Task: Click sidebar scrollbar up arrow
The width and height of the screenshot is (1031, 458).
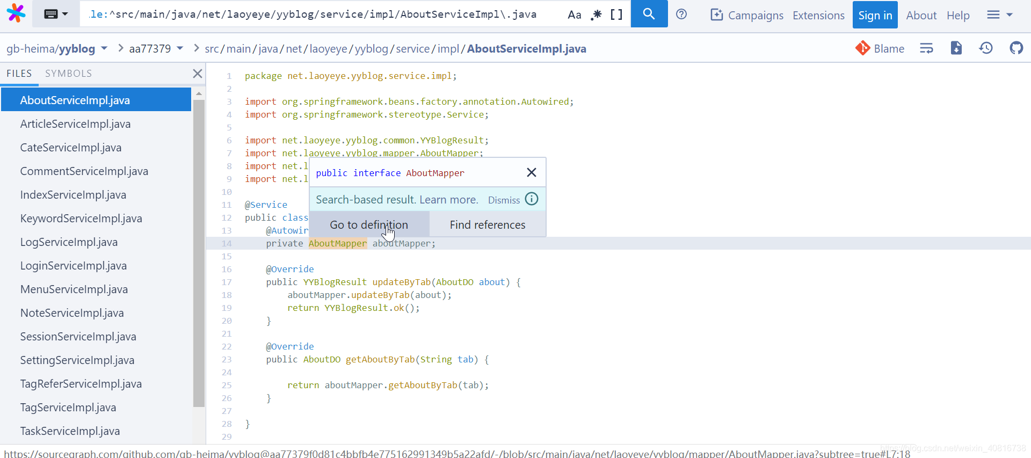Action: pyautogui.click(x=199, y=93)
